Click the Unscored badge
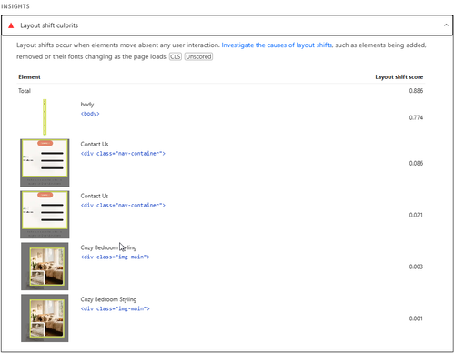The height and width of the screenshot is (353, 455). click(x=198, y=56)
